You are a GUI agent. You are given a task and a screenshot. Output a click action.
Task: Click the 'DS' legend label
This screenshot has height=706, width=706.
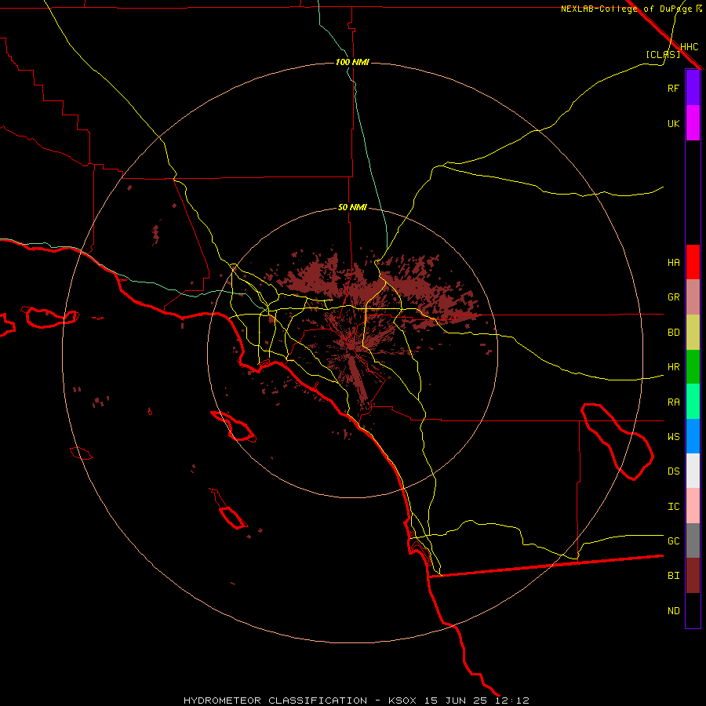(x=673, y=471)
